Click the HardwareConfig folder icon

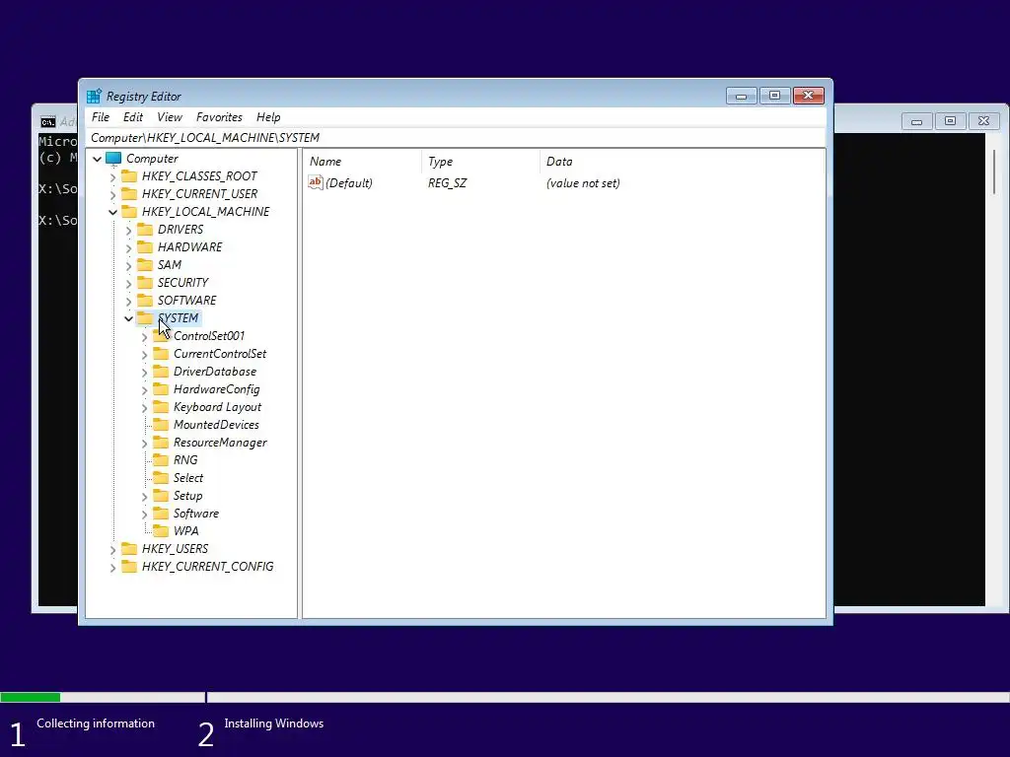click(x=161, y=388)
